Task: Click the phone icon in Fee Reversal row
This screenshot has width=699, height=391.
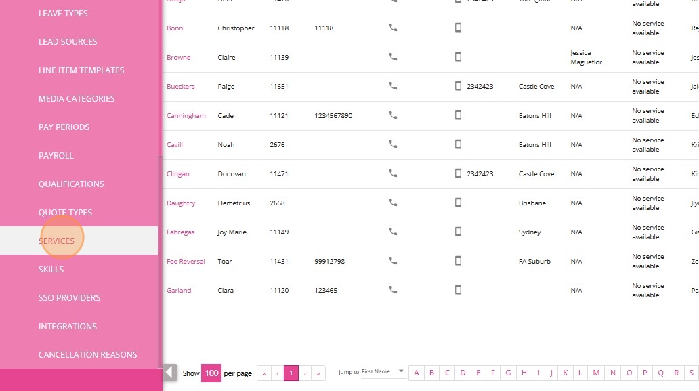Action: pos(393,260)
